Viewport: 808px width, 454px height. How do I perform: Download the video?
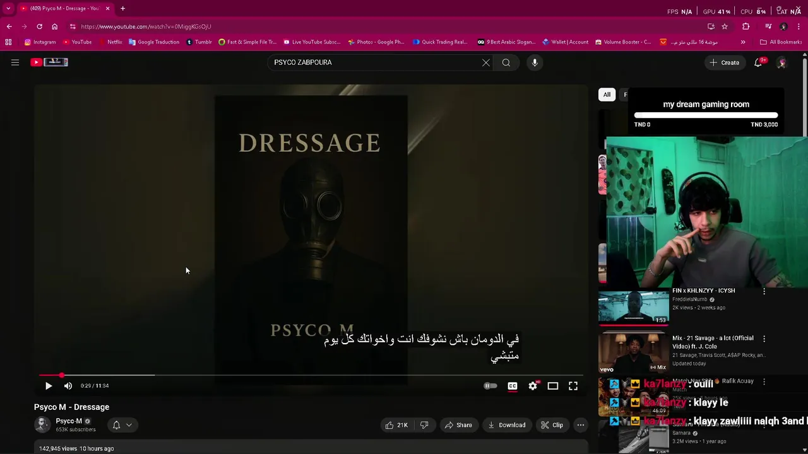pos(507,425)
